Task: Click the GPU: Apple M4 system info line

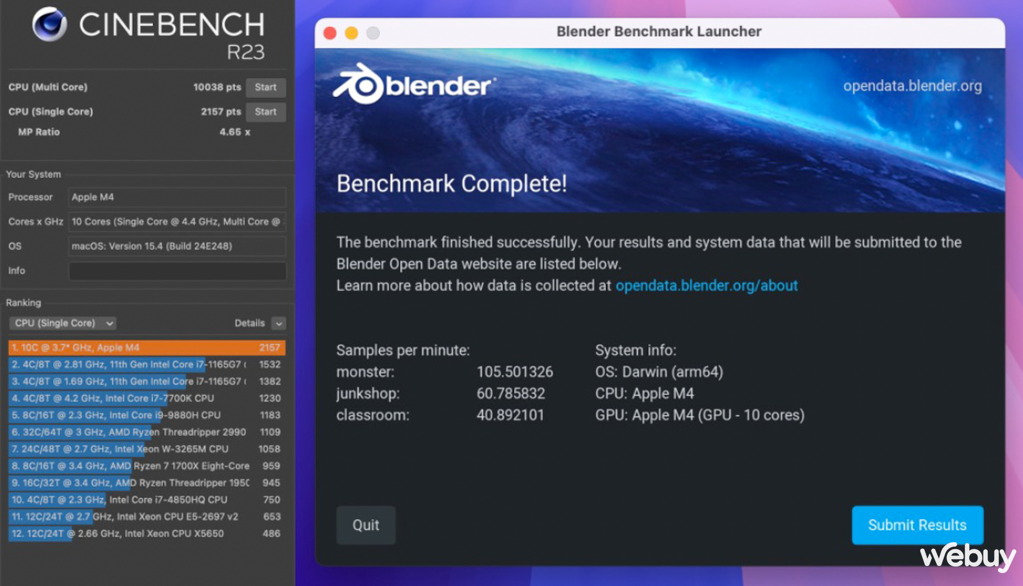Action: tap(700, 415)
